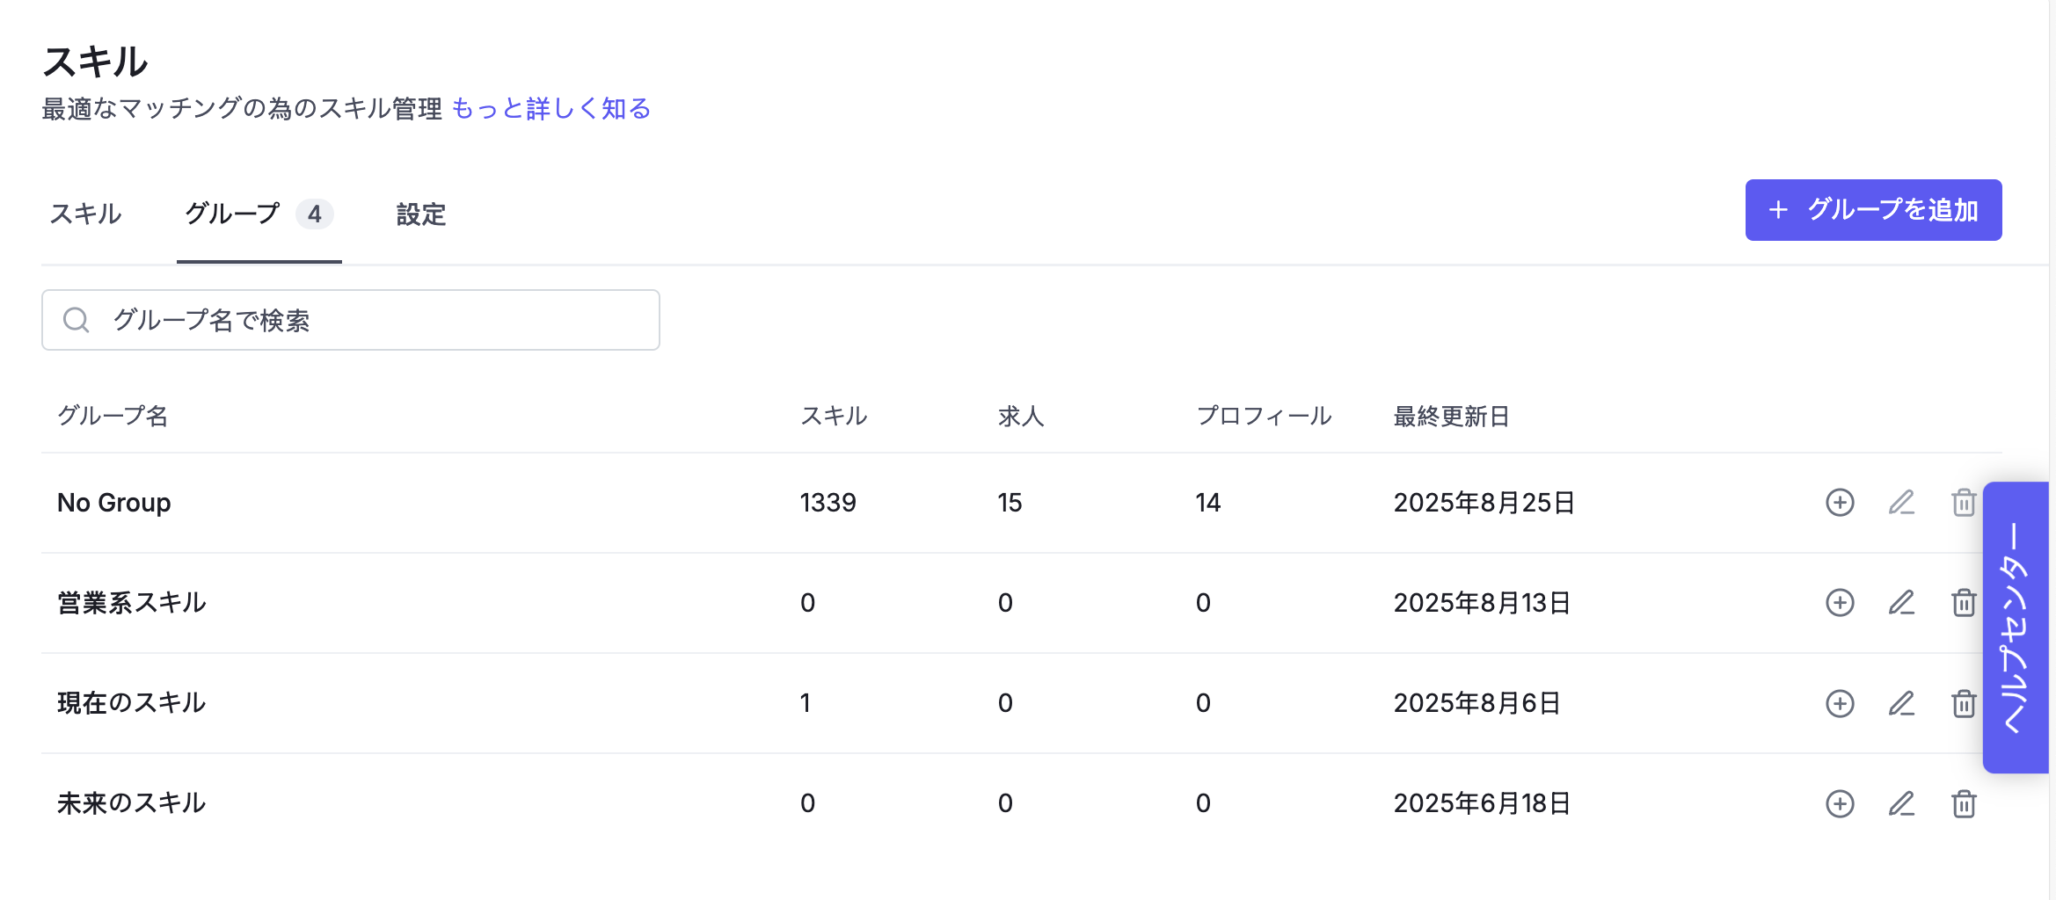Click the 最終更新日 column header
Image resolution: width=2056 pixels, height=900 pixels.
[x=1451, y=416]
